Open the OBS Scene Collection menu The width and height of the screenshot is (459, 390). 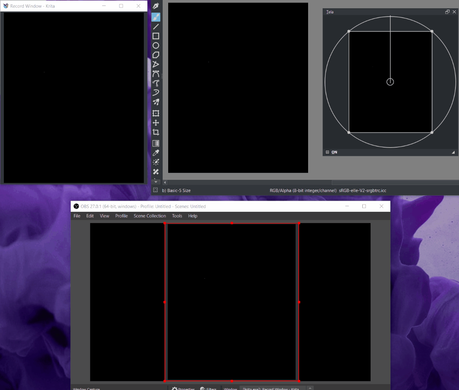click(x=150, y=216)
